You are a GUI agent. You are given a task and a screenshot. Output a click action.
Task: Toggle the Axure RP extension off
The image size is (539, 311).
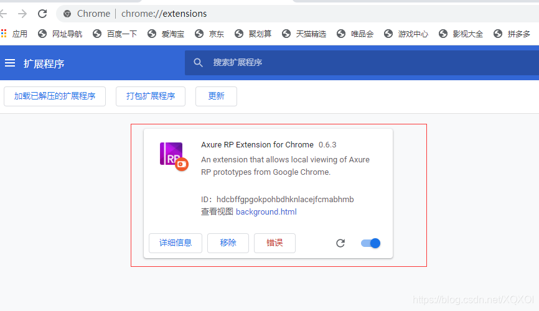[370, 243]
